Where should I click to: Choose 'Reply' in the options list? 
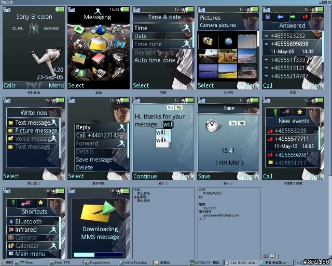101,127
